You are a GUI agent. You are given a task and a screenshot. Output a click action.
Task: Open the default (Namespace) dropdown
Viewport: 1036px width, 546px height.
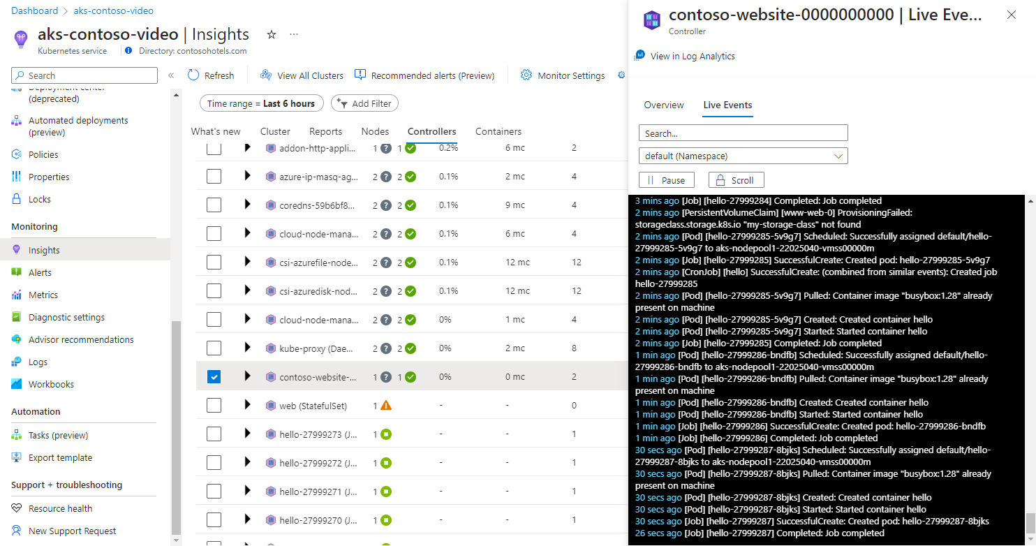click(743, 156)
